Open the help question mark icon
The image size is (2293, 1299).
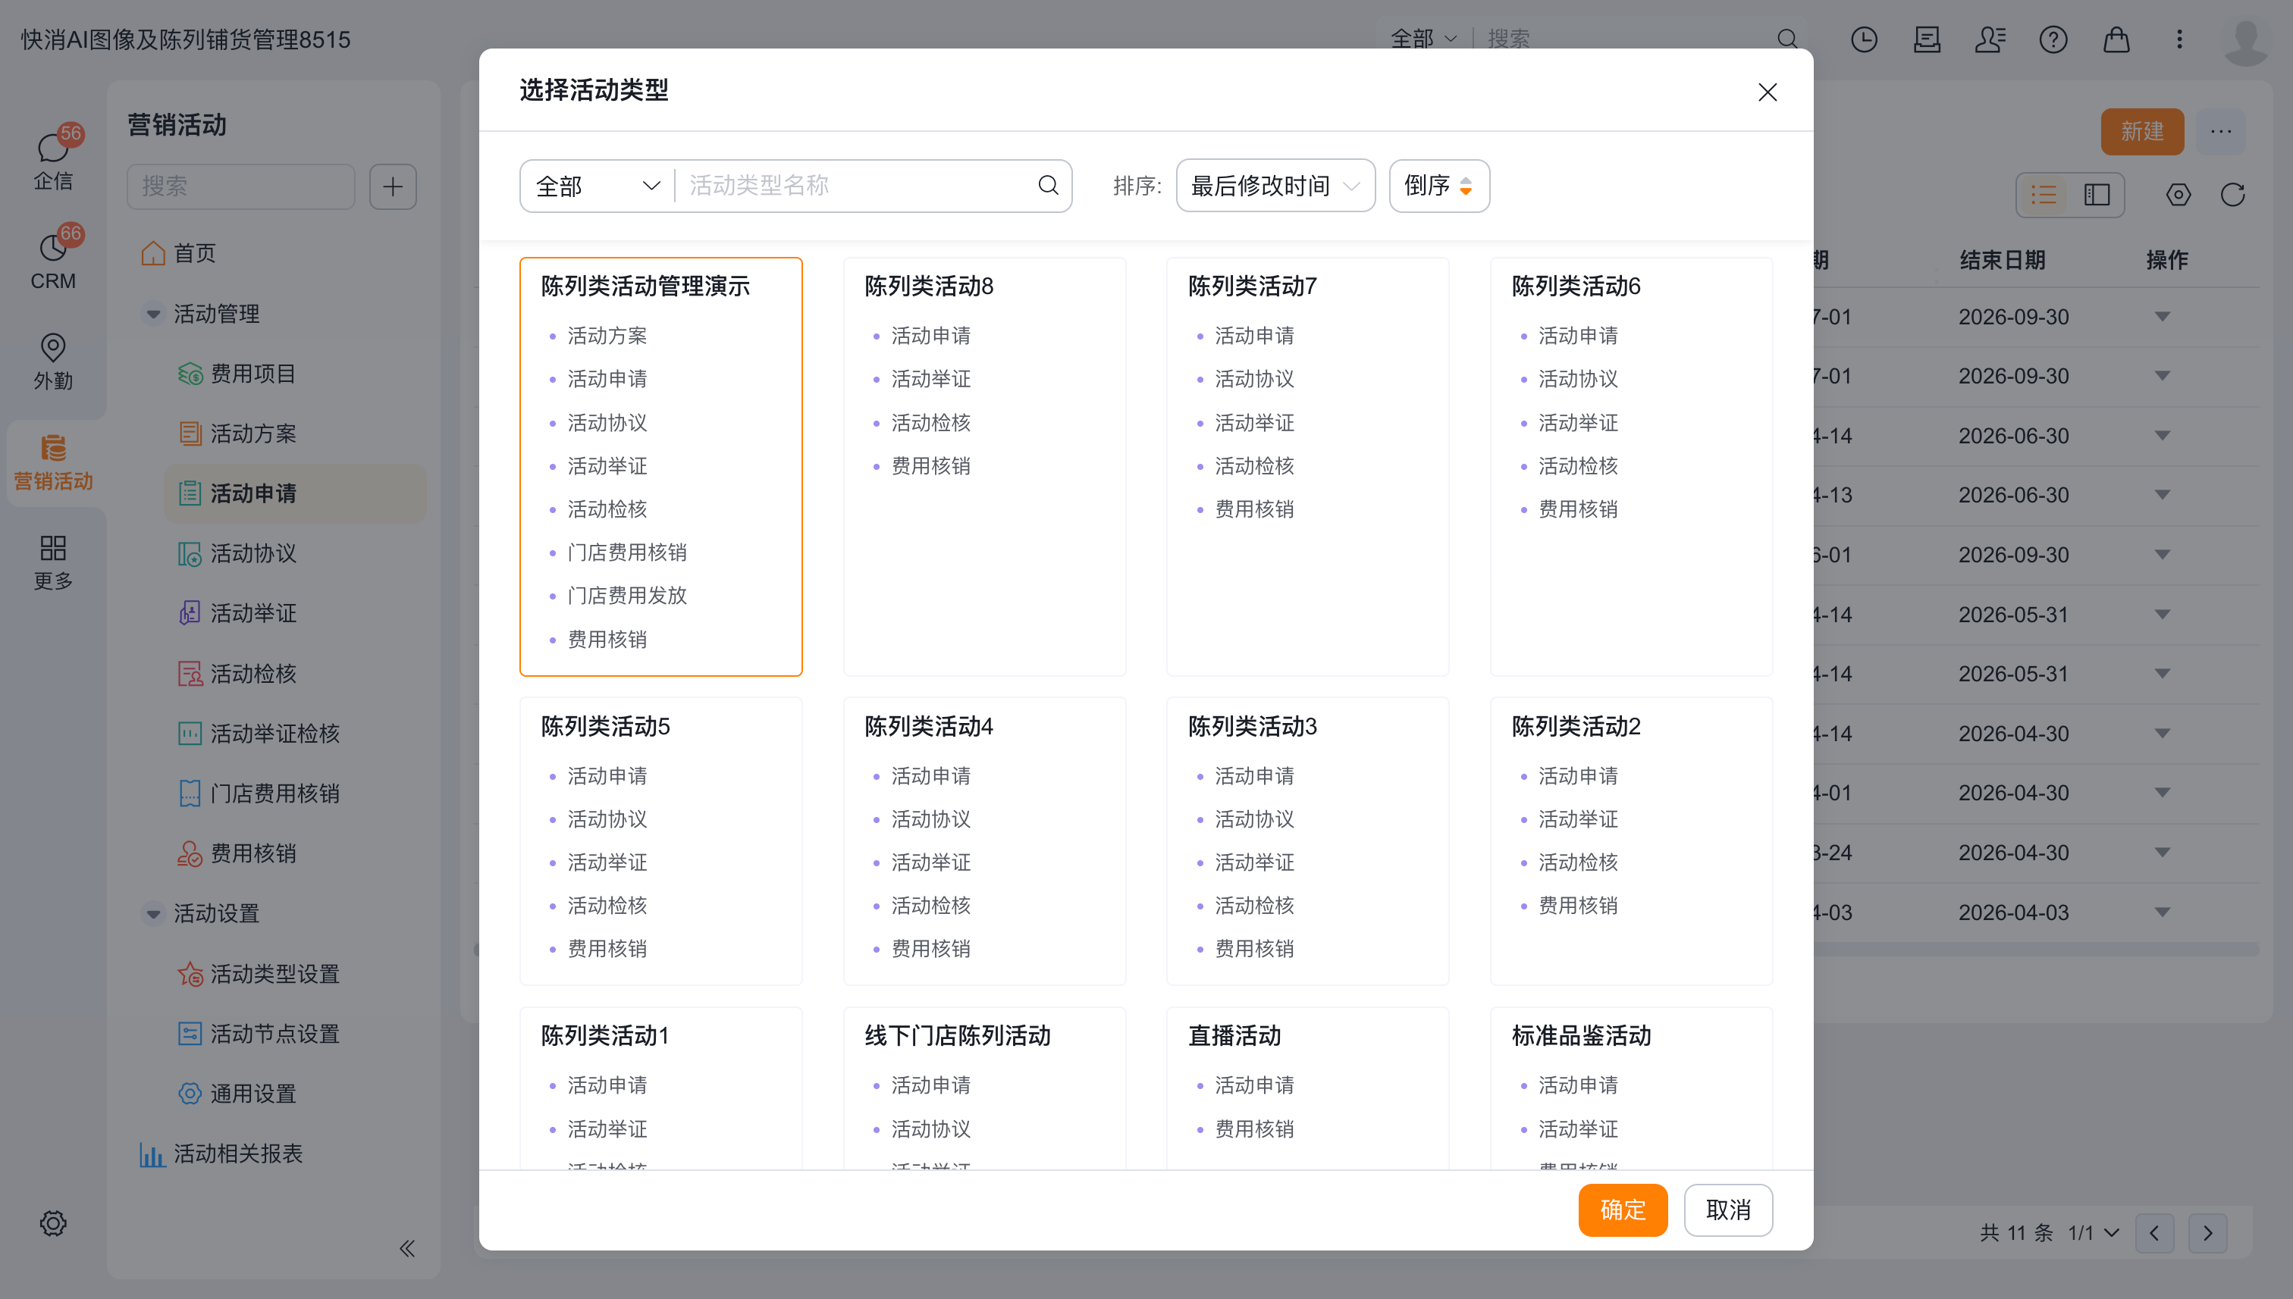point(2053,39)
